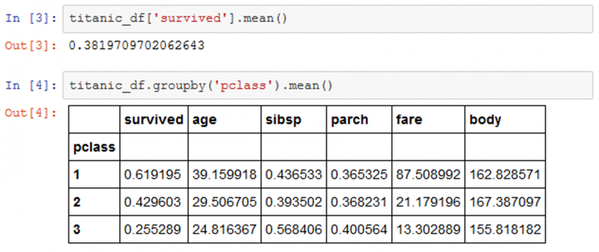Click the body value 155.818182

505,230
